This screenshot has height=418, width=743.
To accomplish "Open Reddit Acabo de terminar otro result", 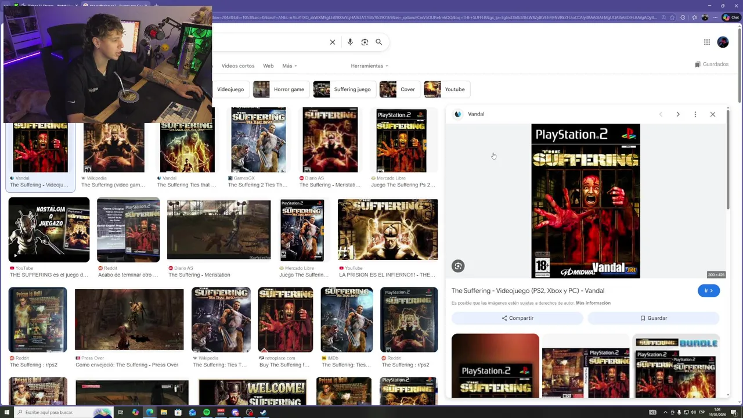I will pyautogui.click(x=128, y=238).
